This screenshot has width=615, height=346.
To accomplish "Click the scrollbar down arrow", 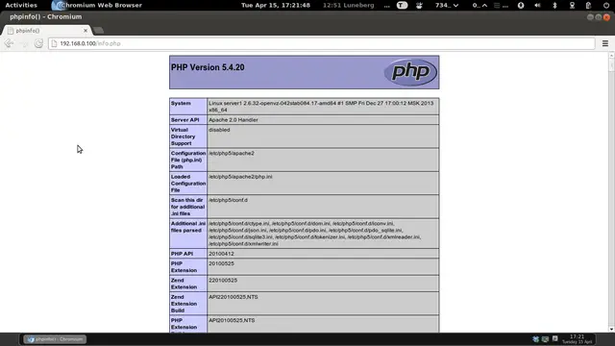I will point(611,329).
